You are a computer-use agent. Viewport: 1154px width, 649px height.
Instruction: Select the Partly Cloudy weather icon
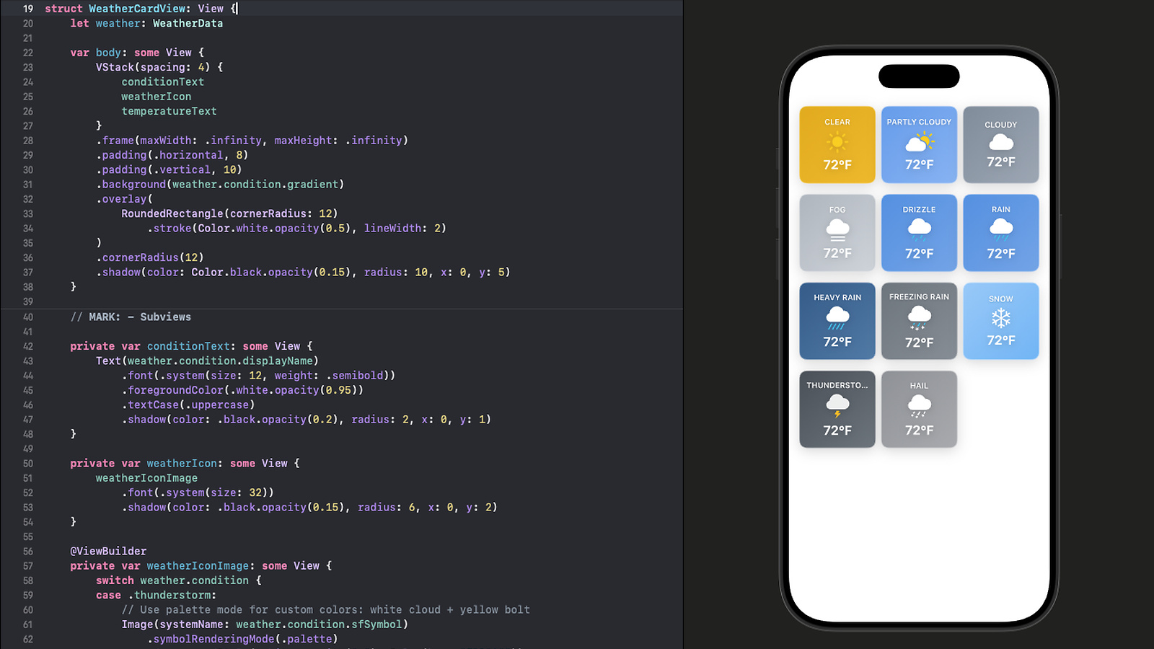coord(919,142)
